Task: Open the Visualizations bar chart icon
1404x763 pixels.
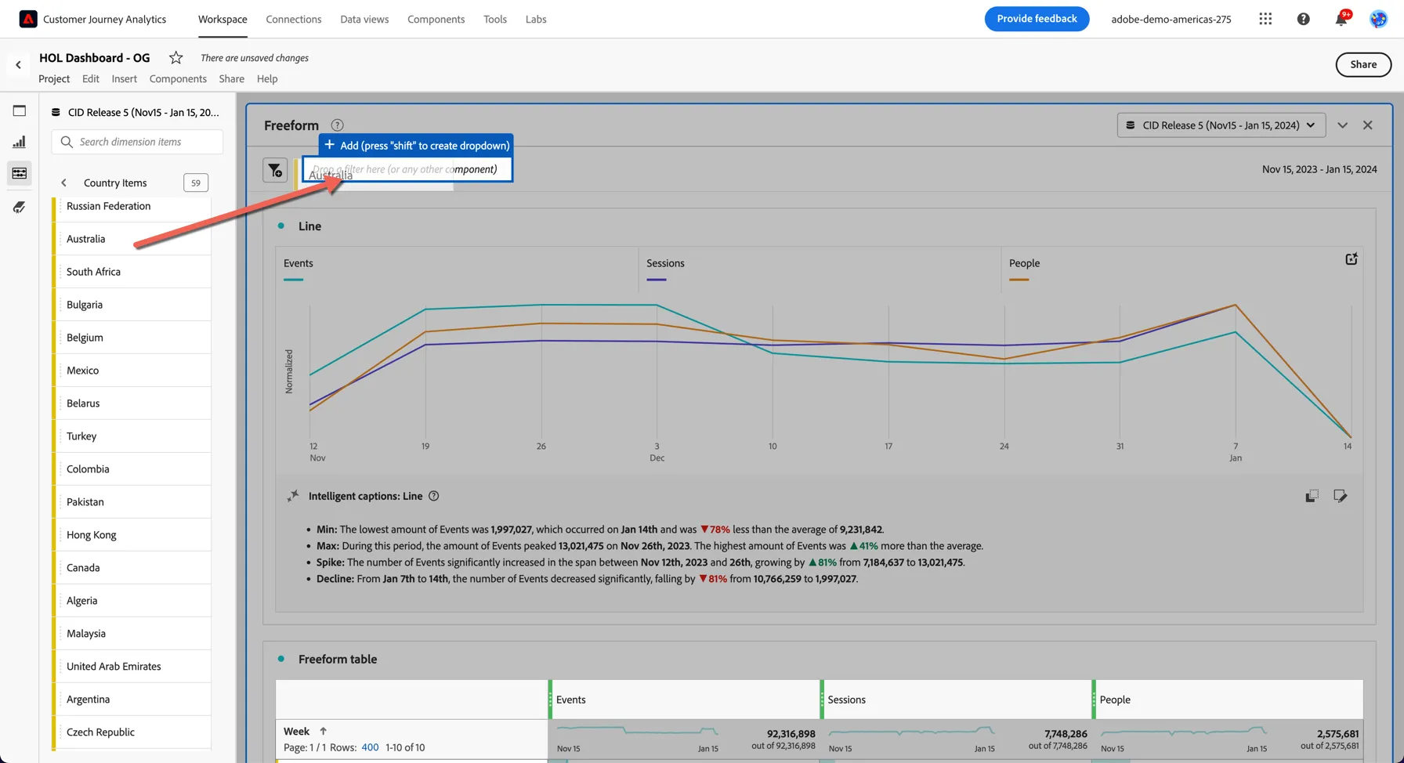Action: click(x=20, y=142)
